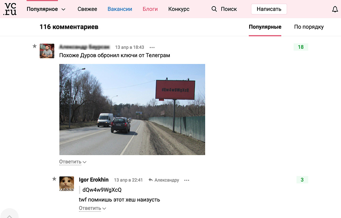Viewport: 341px width, 218px height.
Task: Open the notifications bell icon
Action: point(335,9)
